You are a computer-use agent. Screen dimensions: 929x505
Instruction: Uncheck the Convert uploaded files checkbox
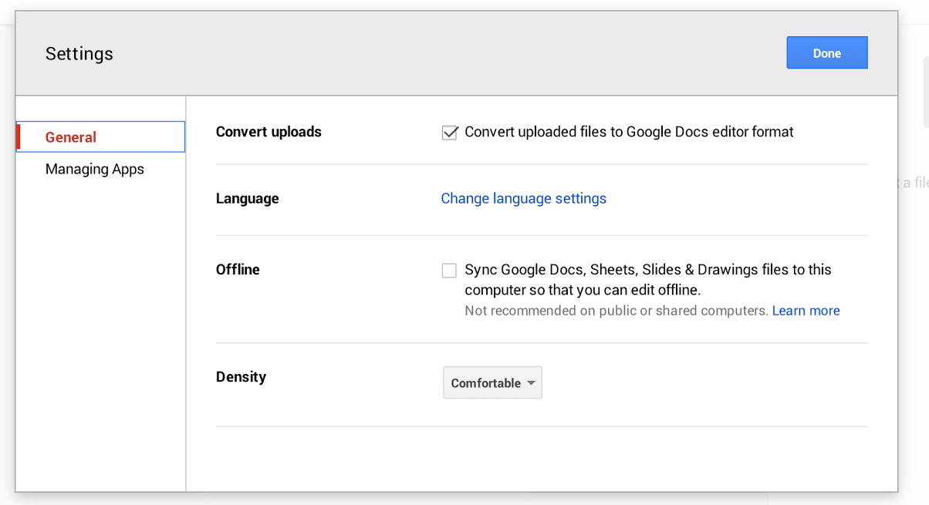point(450,133)
